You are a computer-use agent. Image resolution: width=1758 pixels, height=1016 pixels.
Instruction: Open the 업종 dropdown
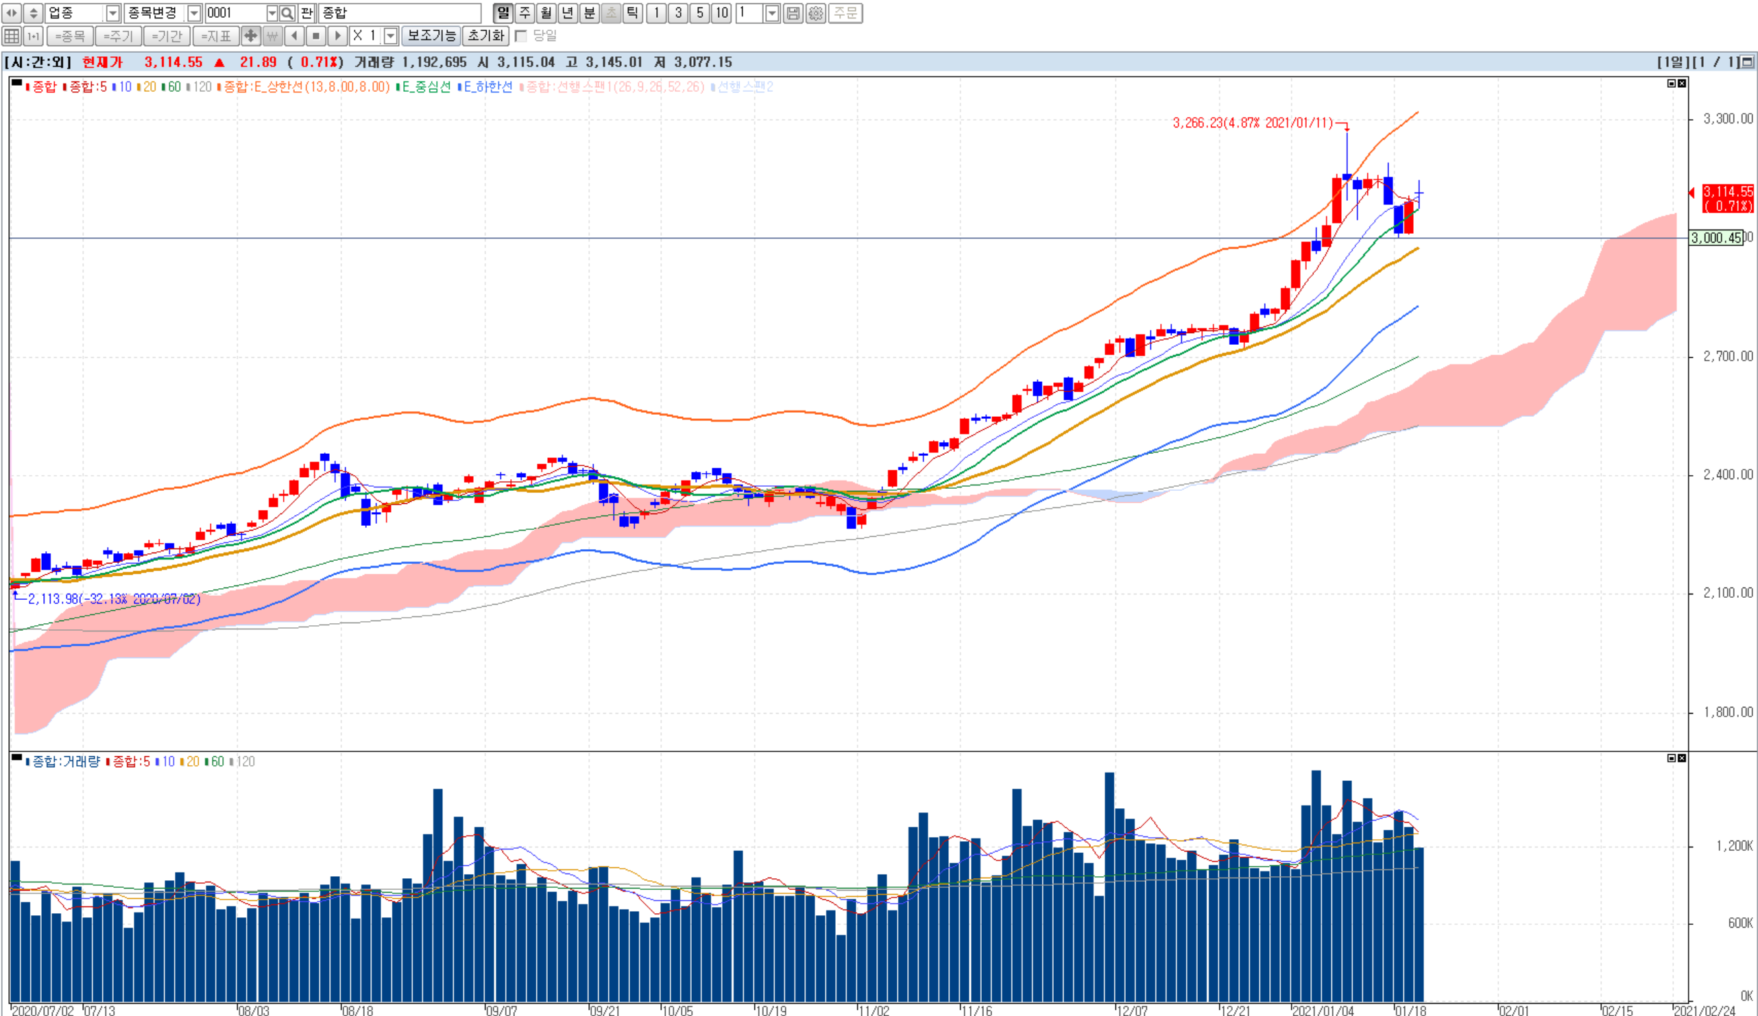click(x=112, y=13)
